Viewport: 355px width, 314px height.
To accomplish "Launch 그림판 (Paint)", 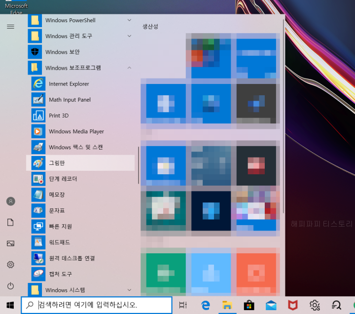I will [x=80, y=163].
